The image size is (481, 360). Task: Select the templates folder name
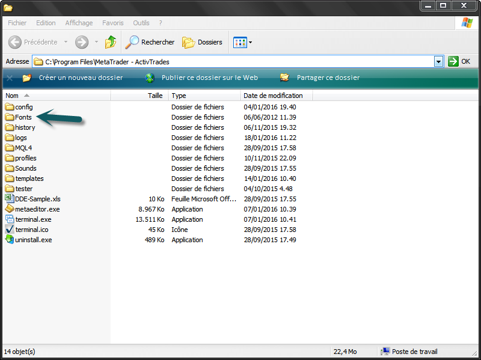point(29,178)
